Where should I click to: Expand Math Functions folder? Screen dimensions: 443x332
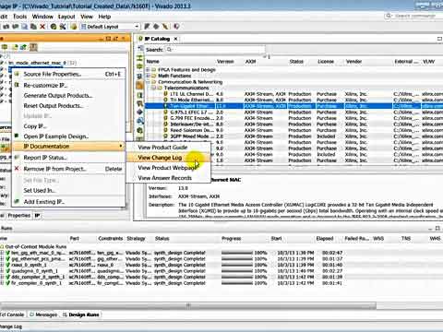[148, 76]
